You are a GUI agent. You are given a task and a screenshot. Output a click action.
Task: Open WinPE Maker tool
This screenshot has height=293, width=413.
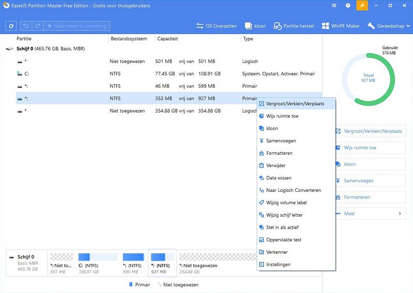pos(341,26)
